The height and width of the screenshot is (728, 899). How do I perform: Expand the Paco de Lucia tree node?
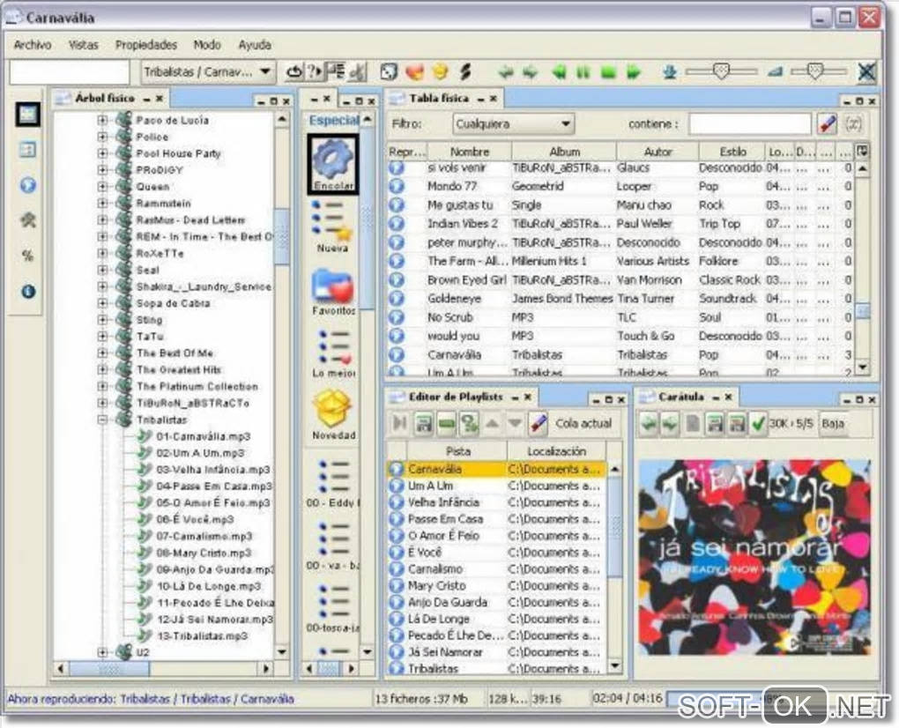(102, 120)
